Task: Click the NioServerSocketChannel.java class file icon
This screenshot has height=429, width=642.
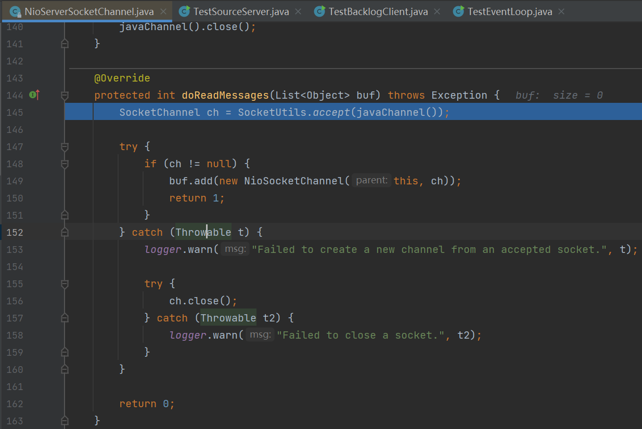Action: tap(15, 11)
